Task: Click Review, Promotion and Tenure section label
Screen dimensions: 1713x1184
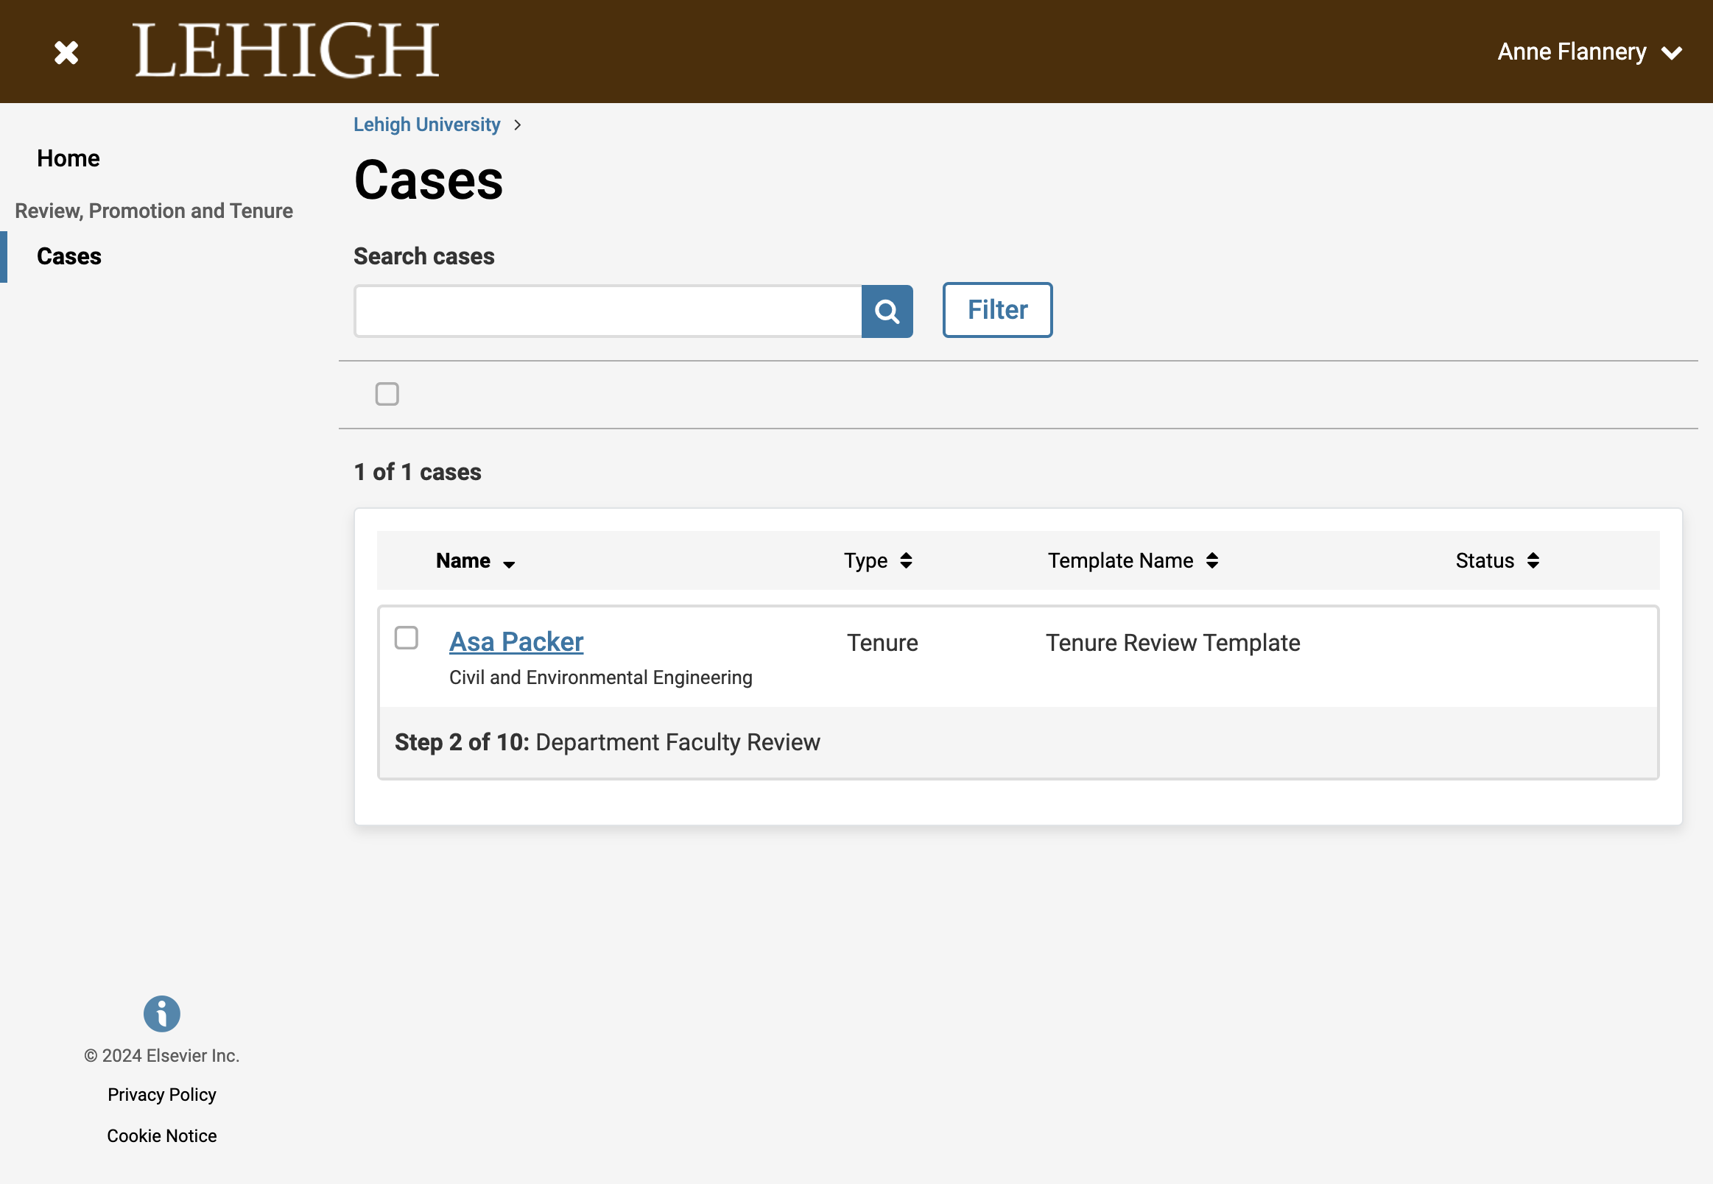Action: point(154,211)
